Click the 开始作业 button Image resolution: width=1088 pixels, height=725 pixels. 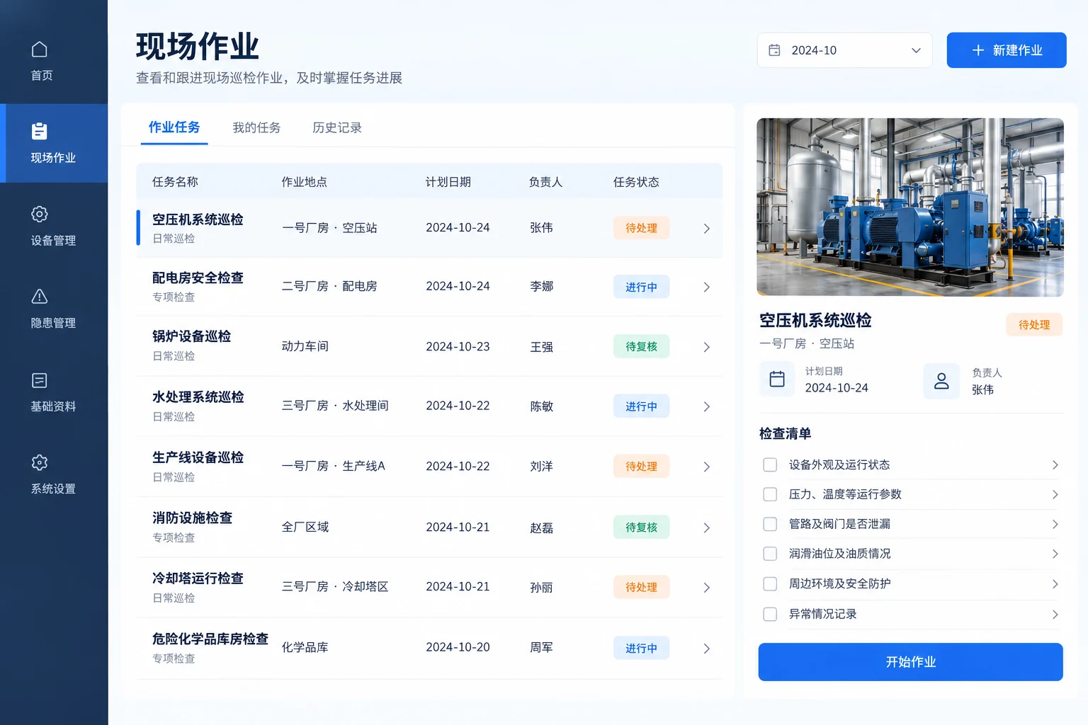pyautogui.click(x=910, y=662)
